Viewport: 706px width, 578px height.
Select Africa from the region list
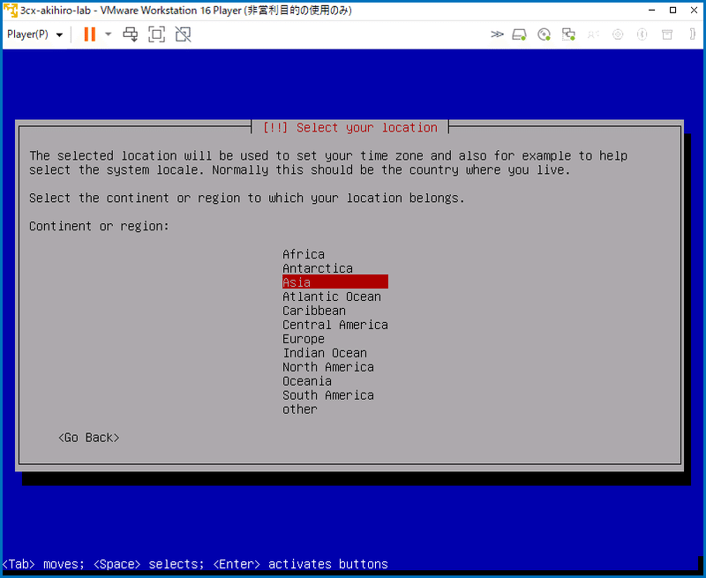(304, 254)
